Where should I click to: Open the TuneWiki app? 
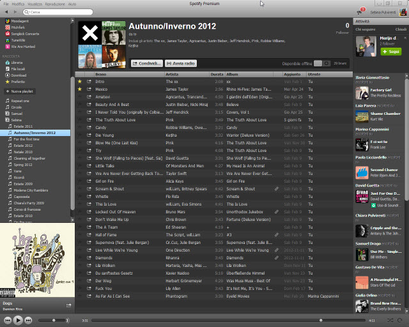(18, 40)
